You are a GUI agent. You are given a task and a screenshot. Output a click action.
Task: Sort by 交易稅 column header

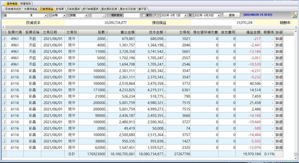178,32
